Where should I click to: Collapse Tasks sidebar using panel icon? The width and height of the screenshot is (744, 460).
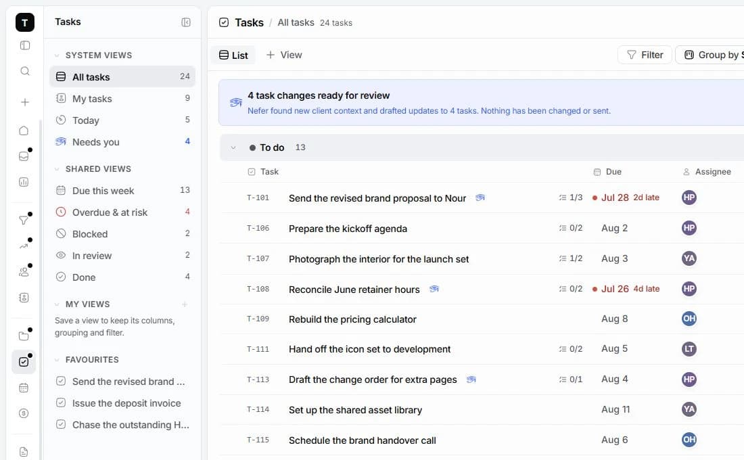[186, 22]
